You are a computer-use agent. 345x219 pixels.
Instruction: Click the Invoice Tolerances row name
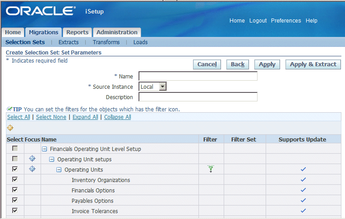[95, 211]
